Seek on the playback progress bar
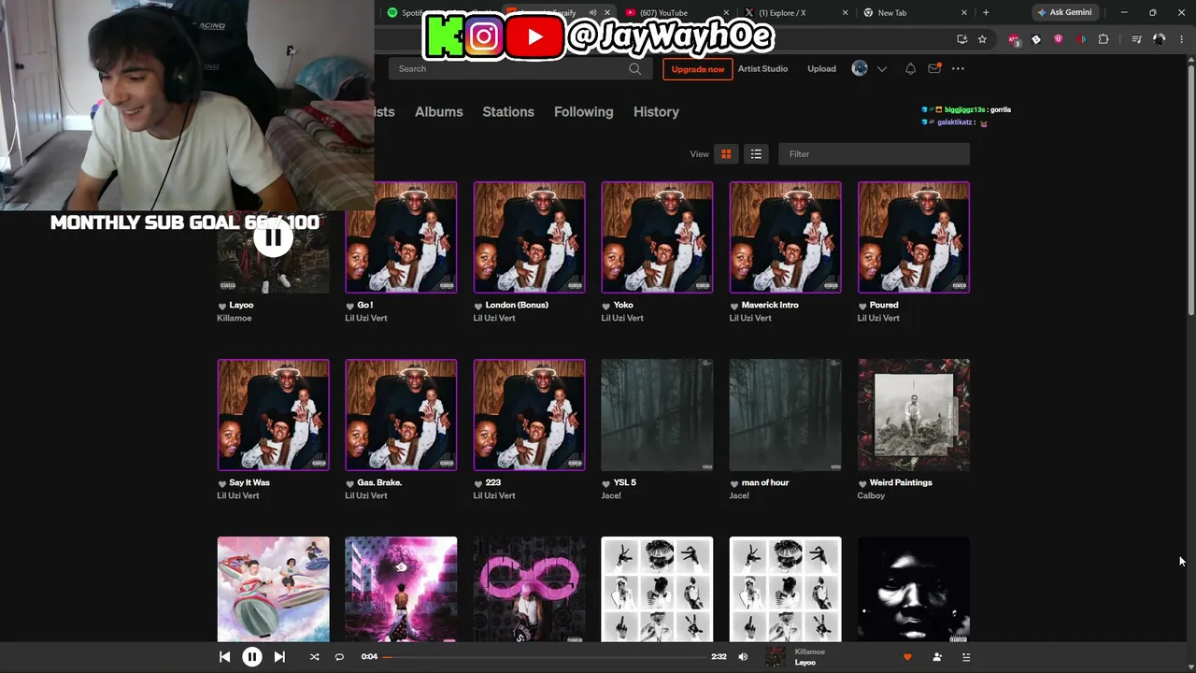 coord(544,657)
